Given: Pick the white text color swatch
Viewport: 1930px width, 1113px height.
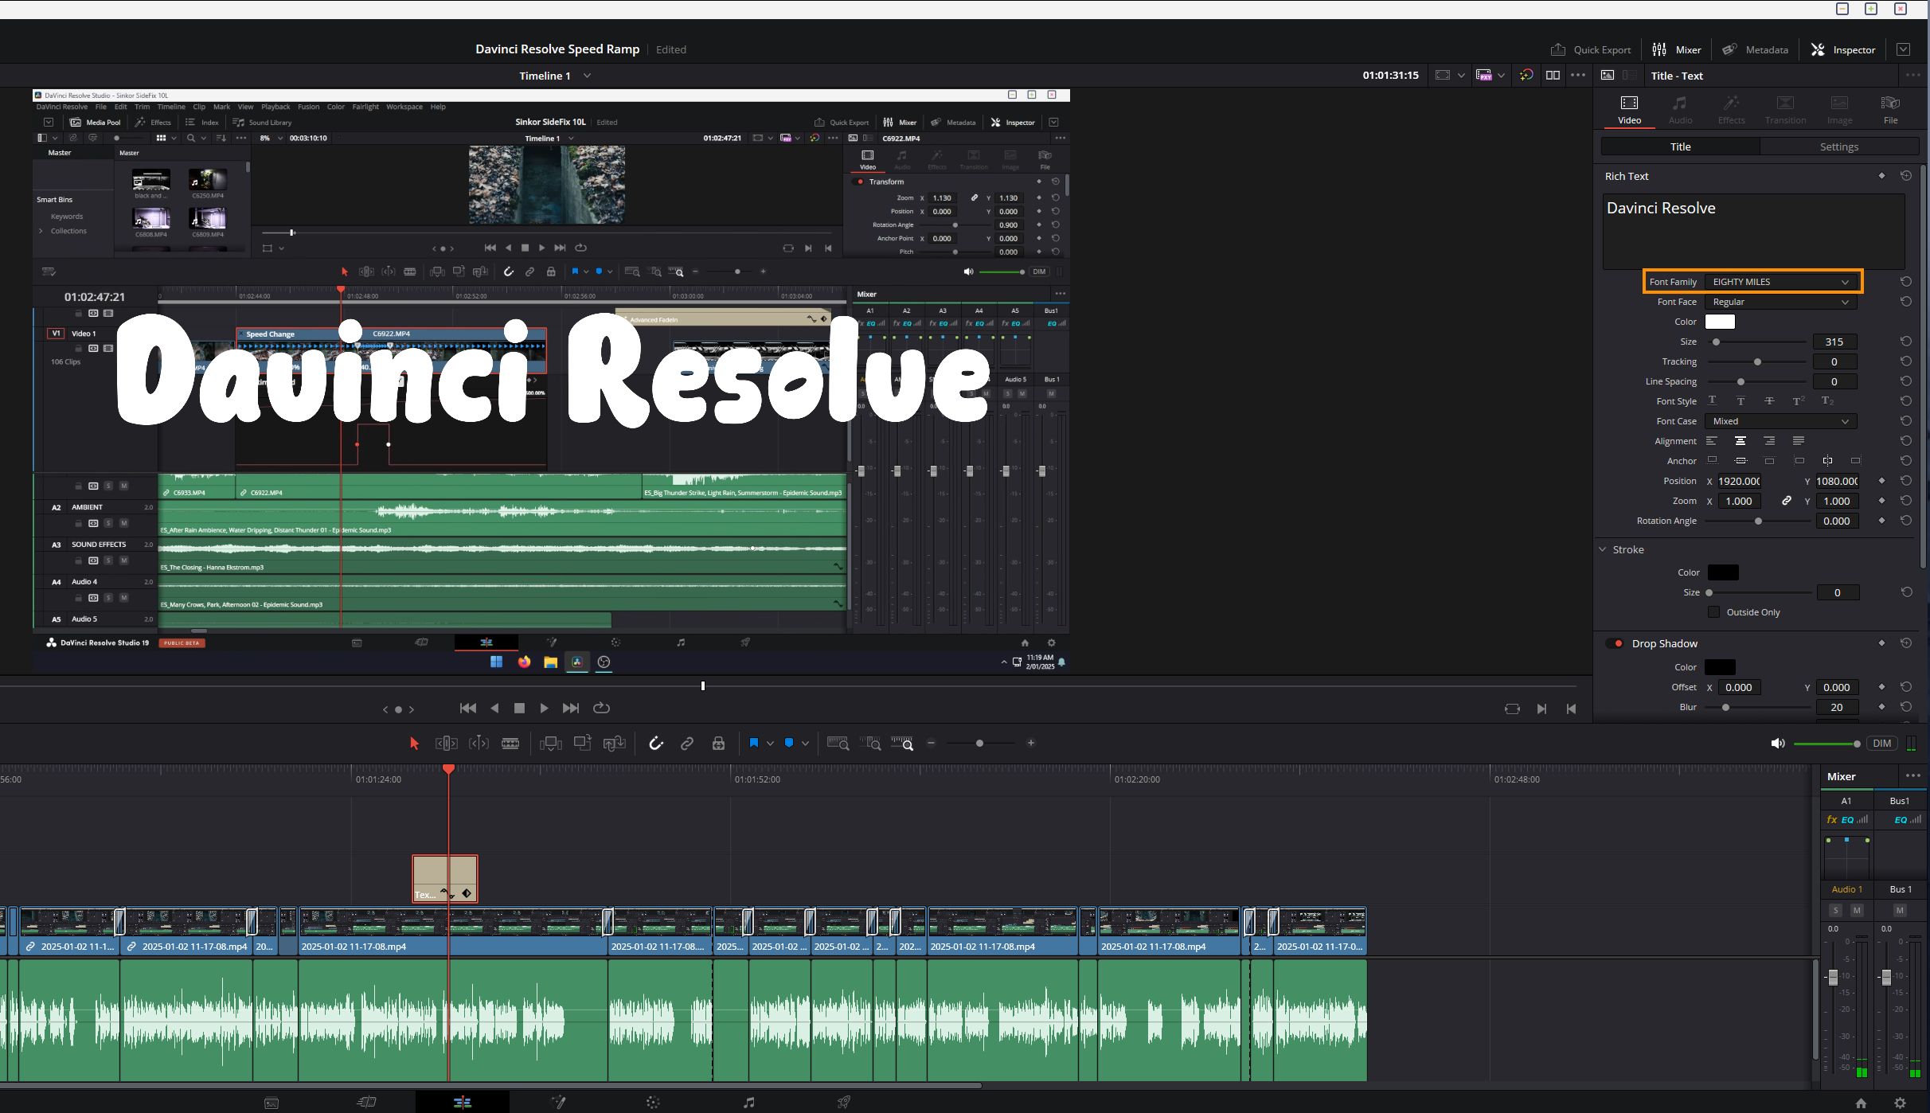Looking at the screenshot, I should pos(1720,322).
